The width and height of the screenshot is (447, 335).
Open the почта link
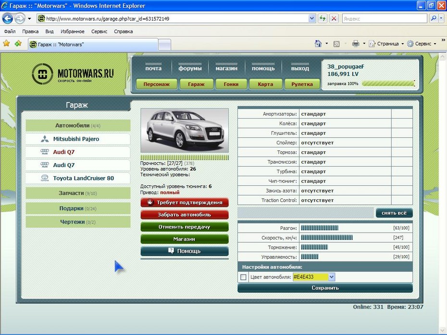click(x=153, y=68)
